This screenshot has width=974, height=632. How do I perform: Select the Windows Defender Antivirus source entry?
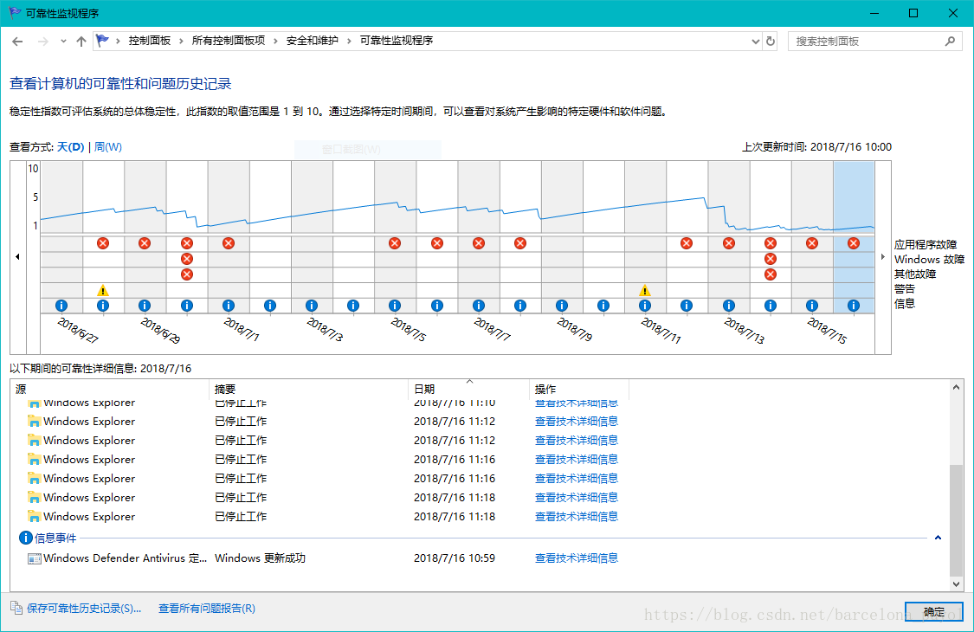tap(125, 558)
